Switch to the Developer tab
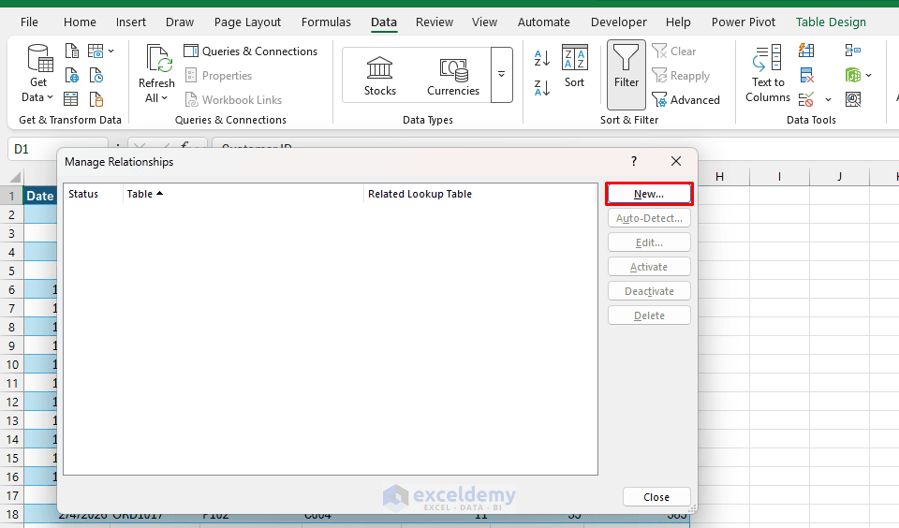Image resolution: width=899 pixels, height=528 pixels. [619, 22]
